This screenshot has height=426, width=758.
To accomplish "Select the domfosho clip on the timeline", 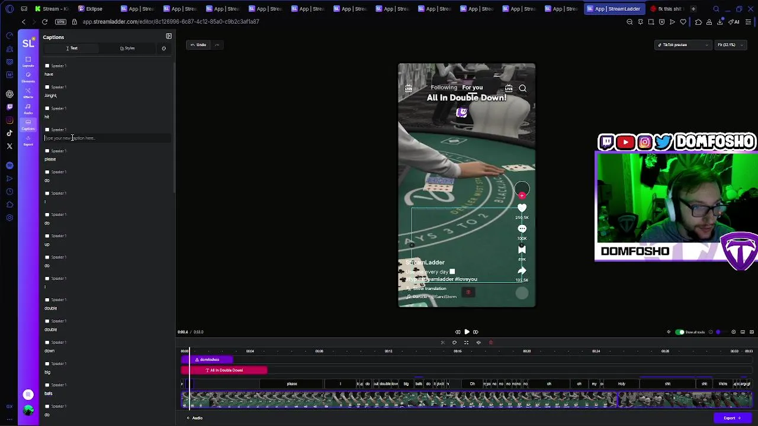I will [207, 360].
